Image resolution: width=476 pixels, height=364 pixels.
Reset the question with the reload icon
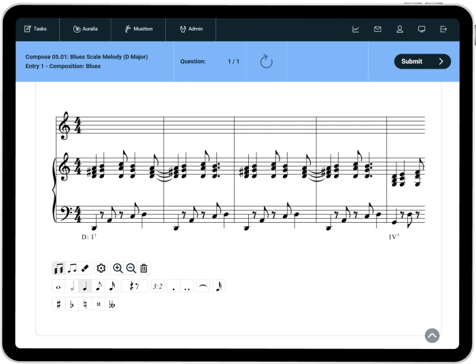click(x=267, y=62)
